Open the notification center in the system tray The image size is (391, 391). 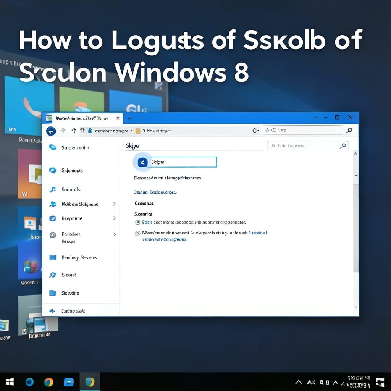pos(380,383)
